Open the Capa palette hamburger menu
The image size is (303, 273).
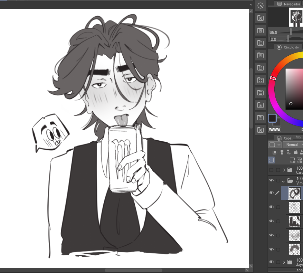point(271,137)
